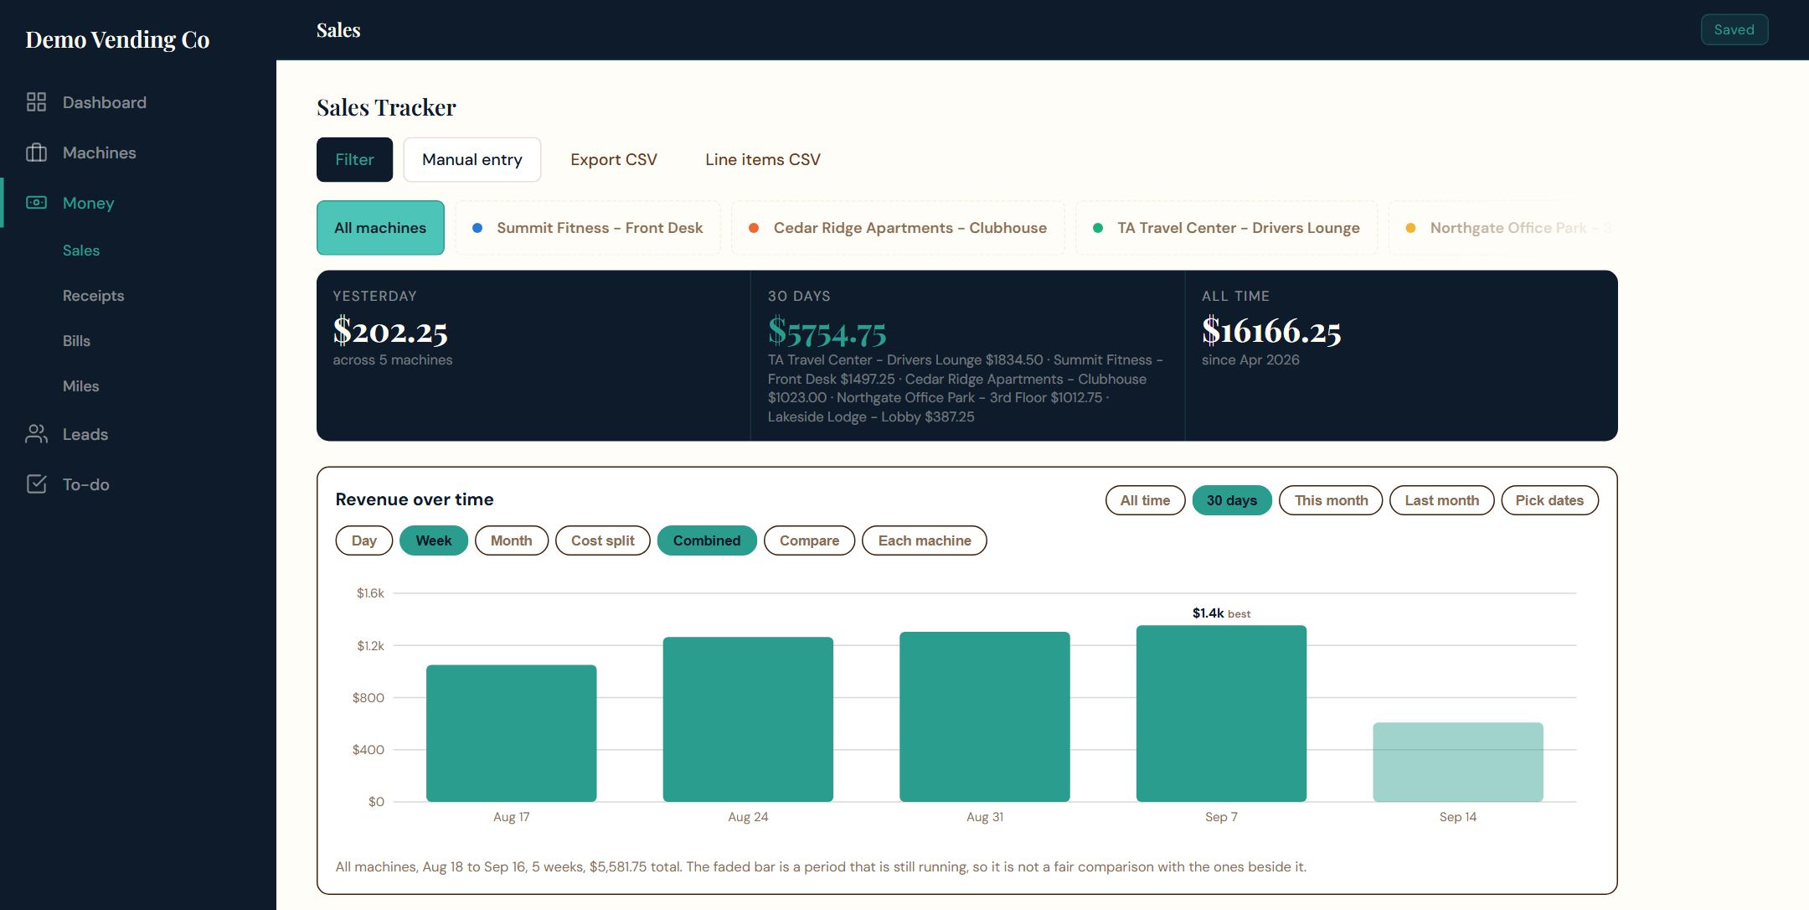Filter by Summit Fitness – Front Desk
The width and height of the screenshot is (1809, 910).
pyautogui.click(x=588, y=228)
